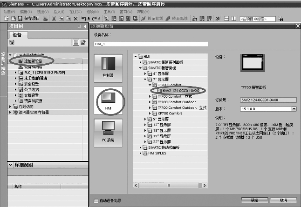The image size is (301, 207).
Task: Enable the 启动设备向导 checkbox
Action: [96, 201]
